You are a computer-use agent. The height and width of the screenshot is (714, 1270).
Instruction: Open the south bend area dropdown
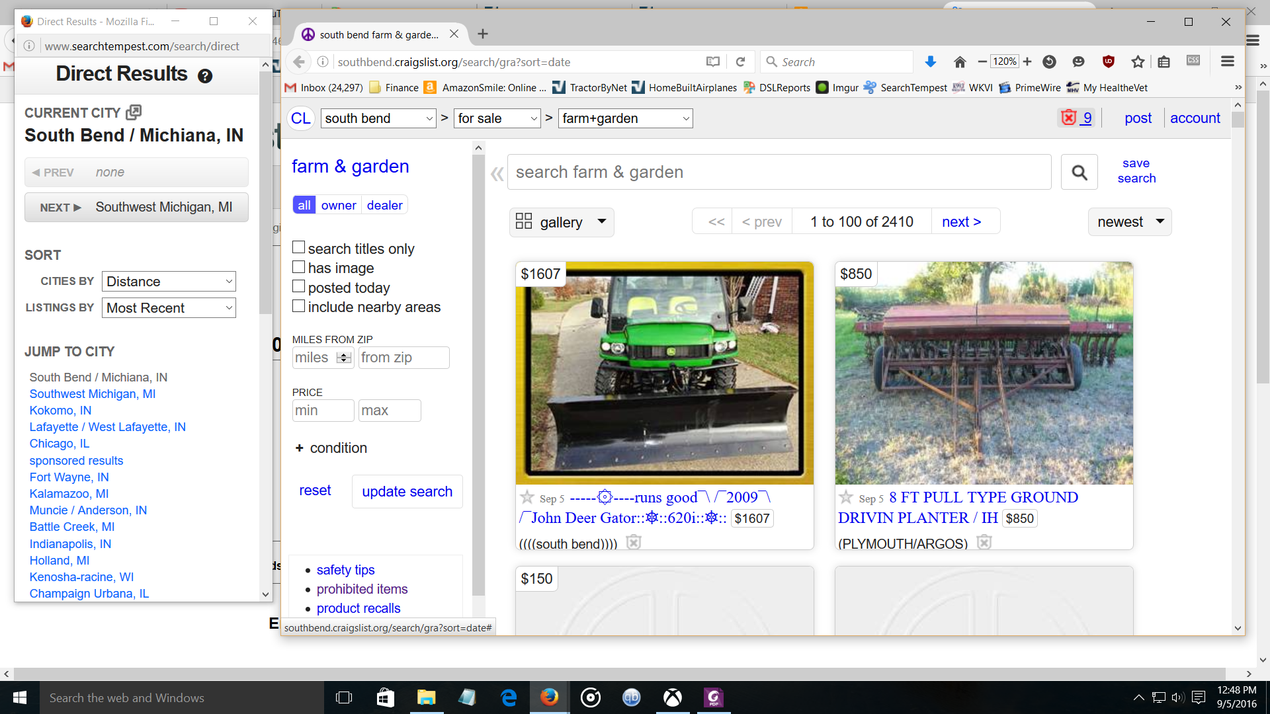pyautogui.click(x=378, y=118)
